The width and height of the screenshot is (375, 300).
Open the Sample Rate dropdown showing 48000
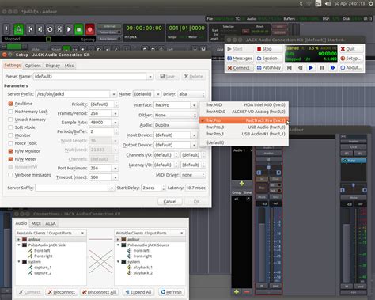116,123
